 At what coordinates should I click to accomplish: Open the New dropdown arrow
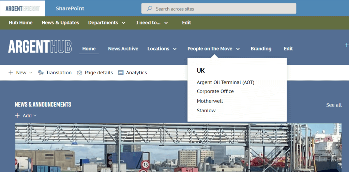31,73
